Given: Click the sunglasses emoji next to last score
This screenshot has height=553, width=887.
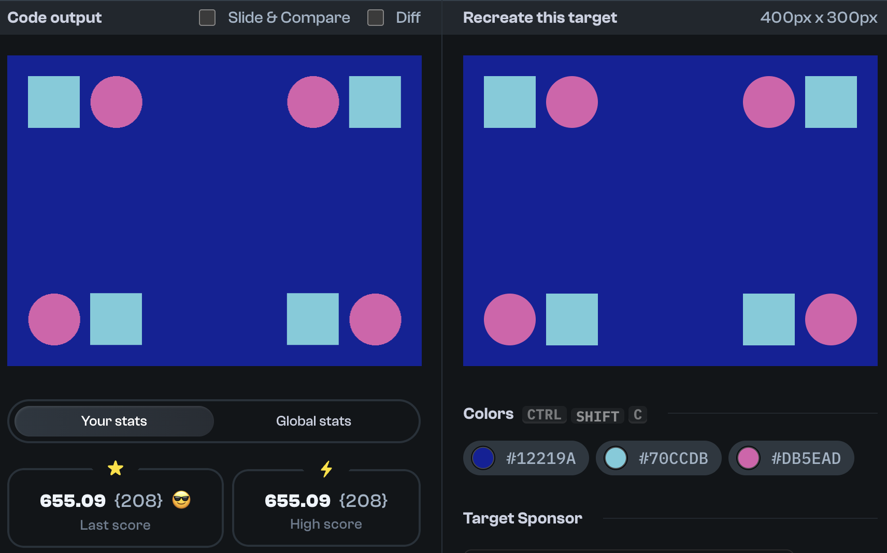Looking at the screenshot, I should (181, 500).
